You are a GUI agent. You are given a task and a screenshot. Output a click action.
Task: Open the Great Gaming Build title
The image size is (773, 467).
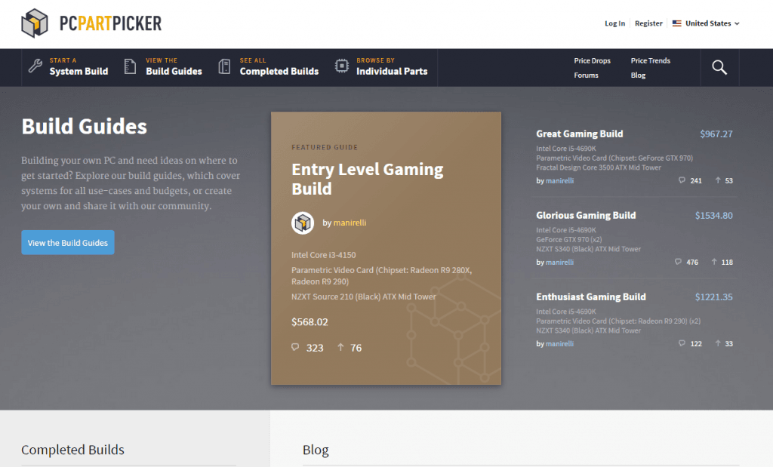tap(579, 134)
